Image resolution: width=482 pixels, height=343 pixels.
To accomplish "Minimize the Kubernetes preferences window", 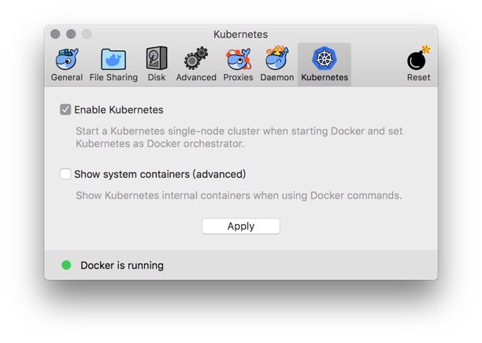I will [71, 34].
